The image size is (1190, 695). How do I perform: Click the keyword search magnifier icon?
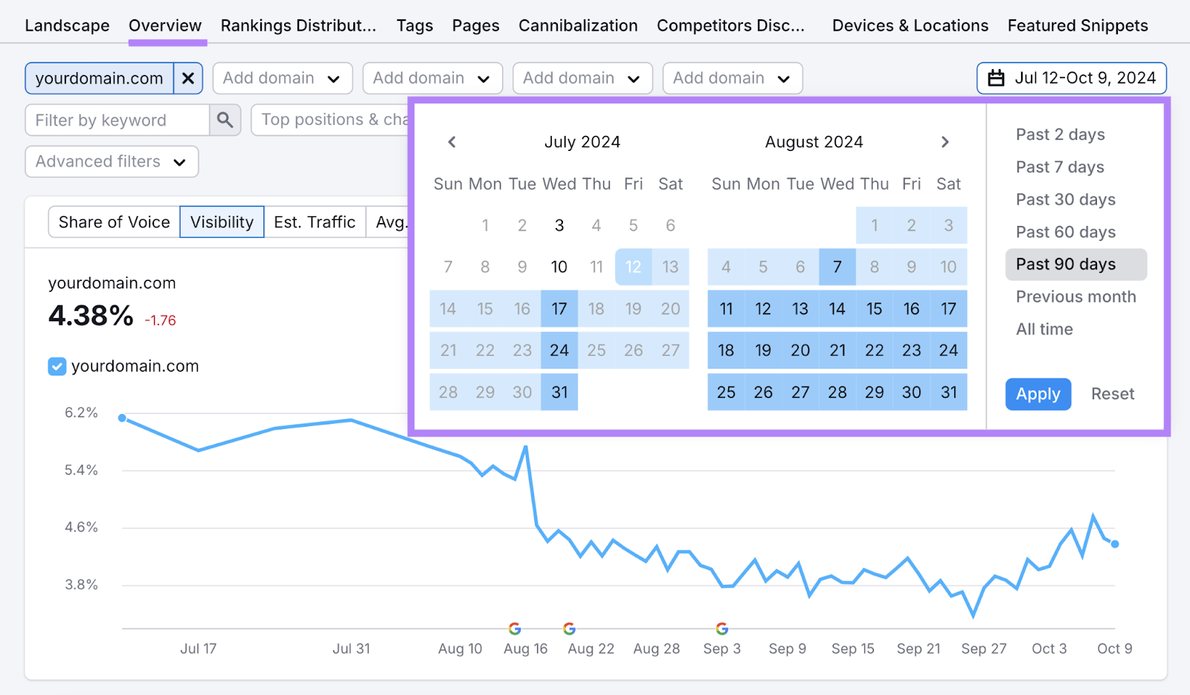pos(225,120)
